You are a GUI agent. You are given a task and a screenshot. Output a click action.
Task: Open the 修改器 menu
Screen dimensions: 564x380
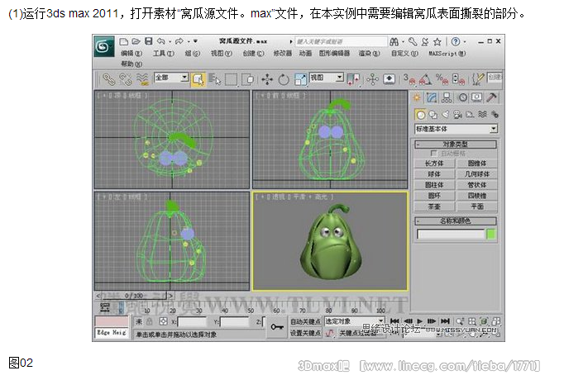283,54
